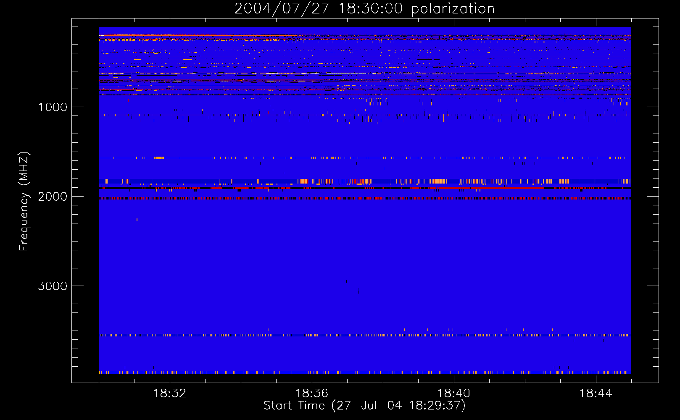Click the 'Start Time (27-Jul-04 18:29:37)' axis label
The width and height of the screenshot is (680, 420).
click(x=364, y=406)
